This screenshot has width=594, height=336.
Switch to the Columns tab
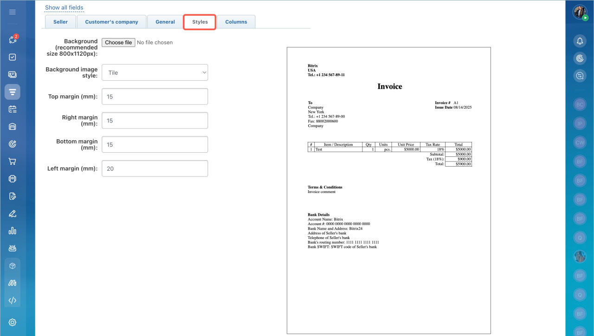[236, 22]
